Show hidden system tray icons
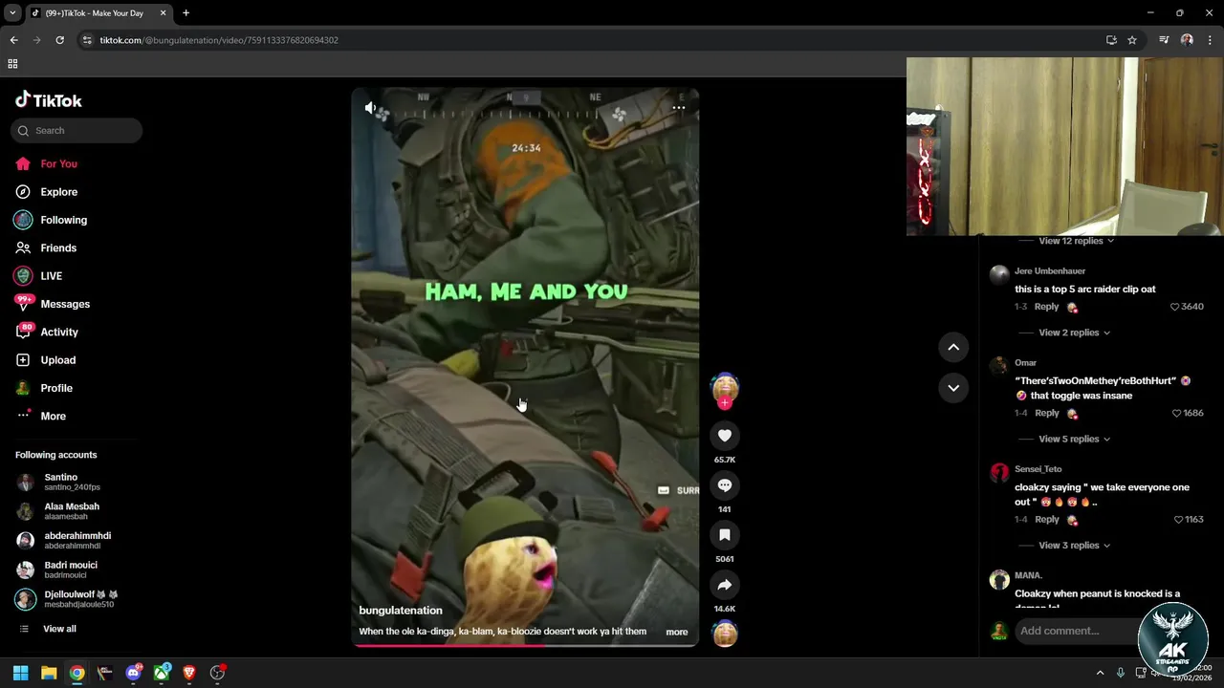Image resolution: width=1224 pixels, height=688 pixels. 1100,673
